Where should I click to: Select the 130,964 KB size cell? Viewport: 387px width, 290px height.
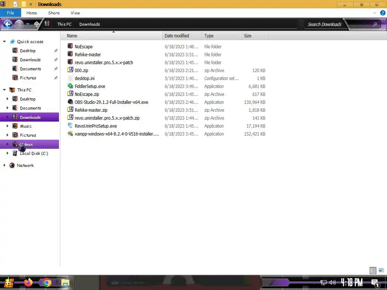point(254,102)
